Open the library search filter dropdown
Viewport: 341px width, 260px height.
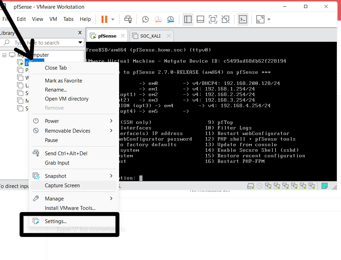point(80,42)
